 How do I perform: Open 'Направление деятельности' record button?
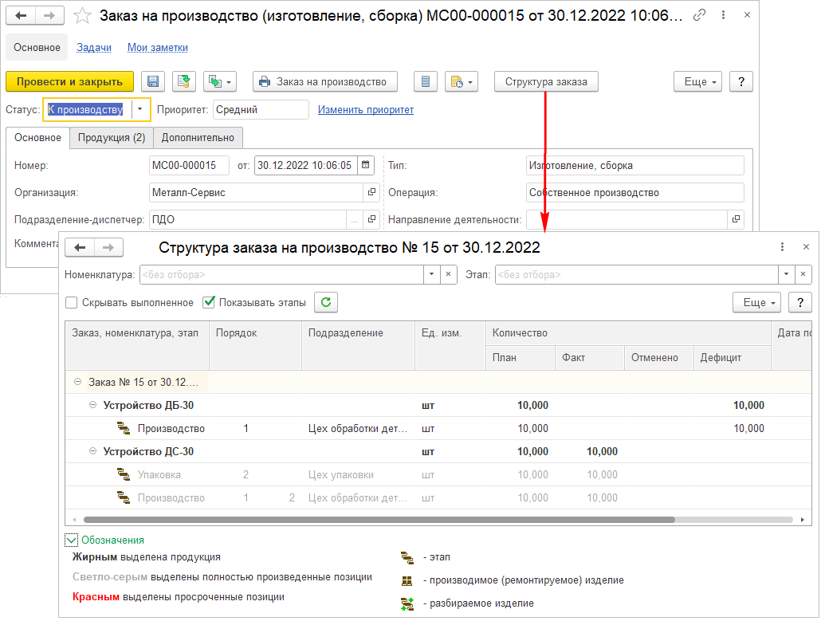pos(736,219)
